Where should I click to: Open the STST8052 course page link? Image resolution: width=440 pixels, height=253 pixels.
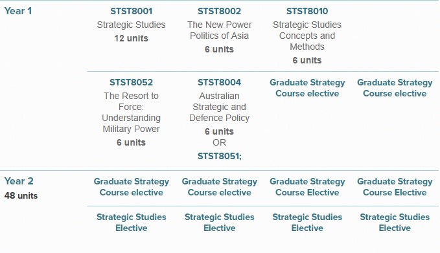coord(131,82)
